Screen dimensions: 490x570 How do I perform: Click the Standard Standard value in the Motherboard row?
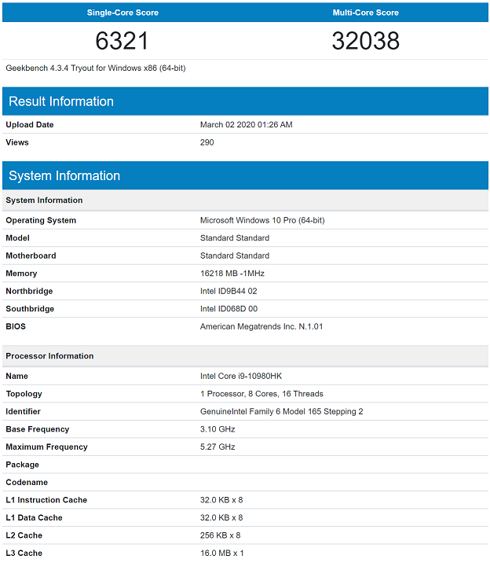pyautogui.click(x=235, y=256)
